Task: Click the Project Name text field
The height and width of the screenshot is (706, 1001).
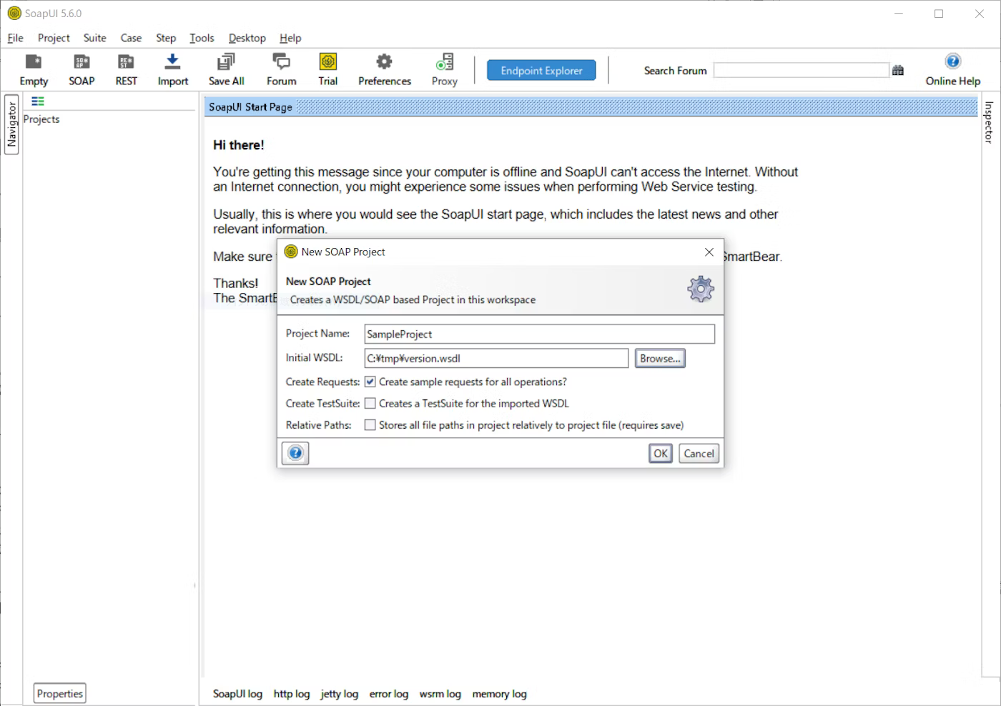Action: pos(539,334)
